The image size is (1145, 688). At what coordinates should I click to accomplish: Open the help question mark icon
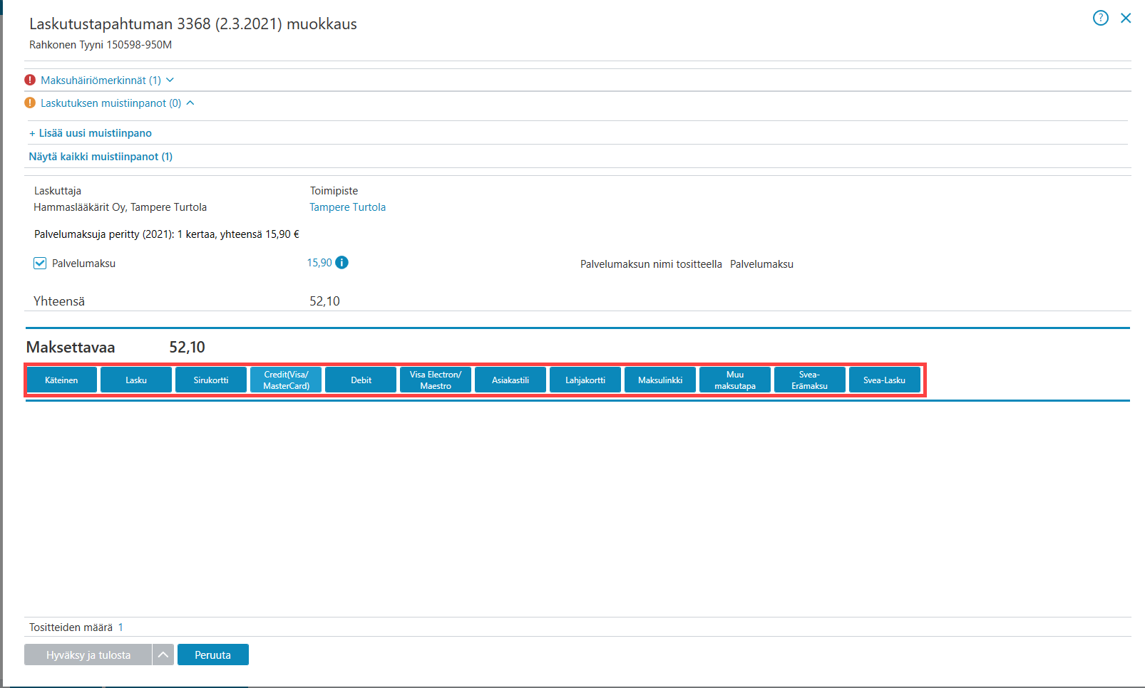click(x=1101, y=18)
